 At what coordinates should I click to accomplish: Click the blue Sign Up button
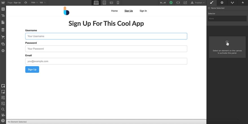[x=32, y=69]
